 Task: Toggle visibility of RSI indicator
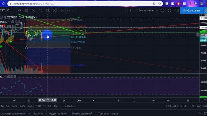pos(9,76)
